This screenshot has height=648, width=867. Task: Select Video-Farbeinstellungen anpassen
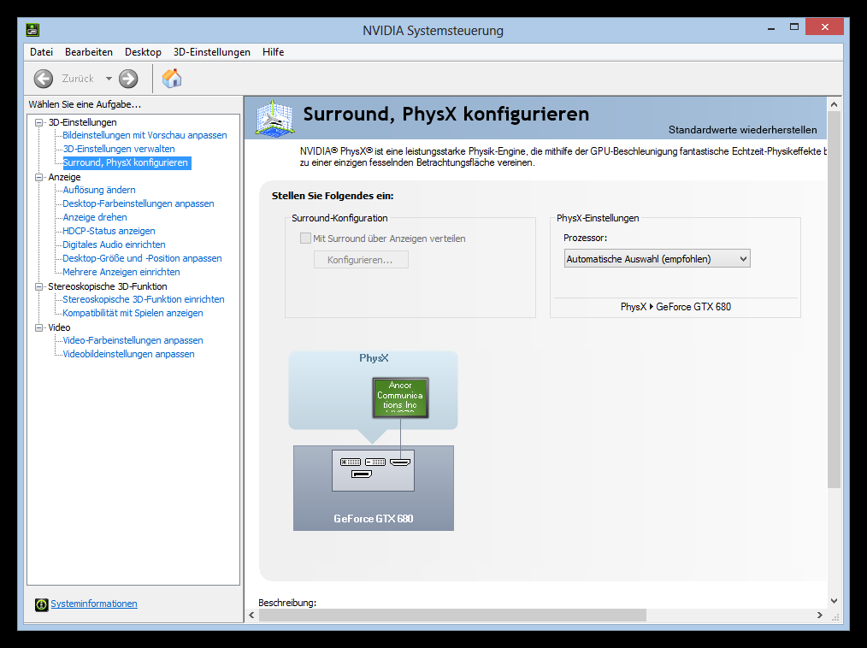pyautogui.click(x=133, y=340)
